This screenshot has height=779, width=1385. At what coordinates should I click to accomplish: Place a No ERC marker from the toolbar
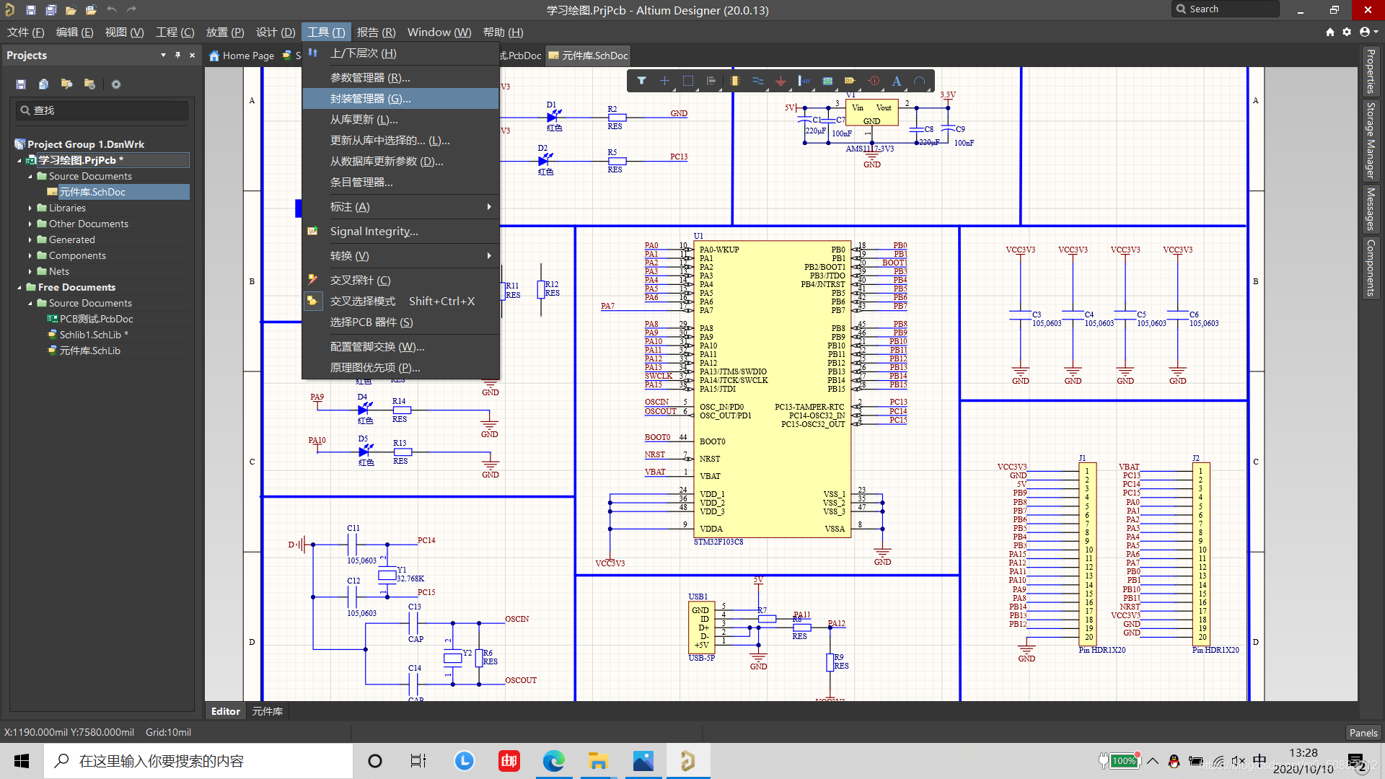pyautogui.click(x=874, y=81)
